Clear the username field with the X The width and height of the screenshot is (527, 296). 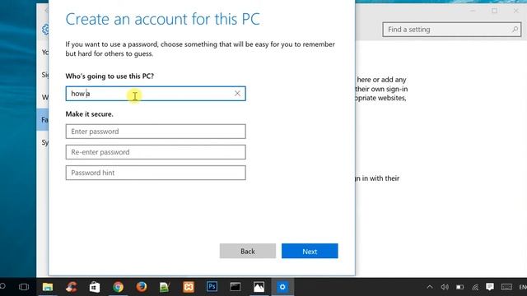pyautogui.click(x=237, y=94)
